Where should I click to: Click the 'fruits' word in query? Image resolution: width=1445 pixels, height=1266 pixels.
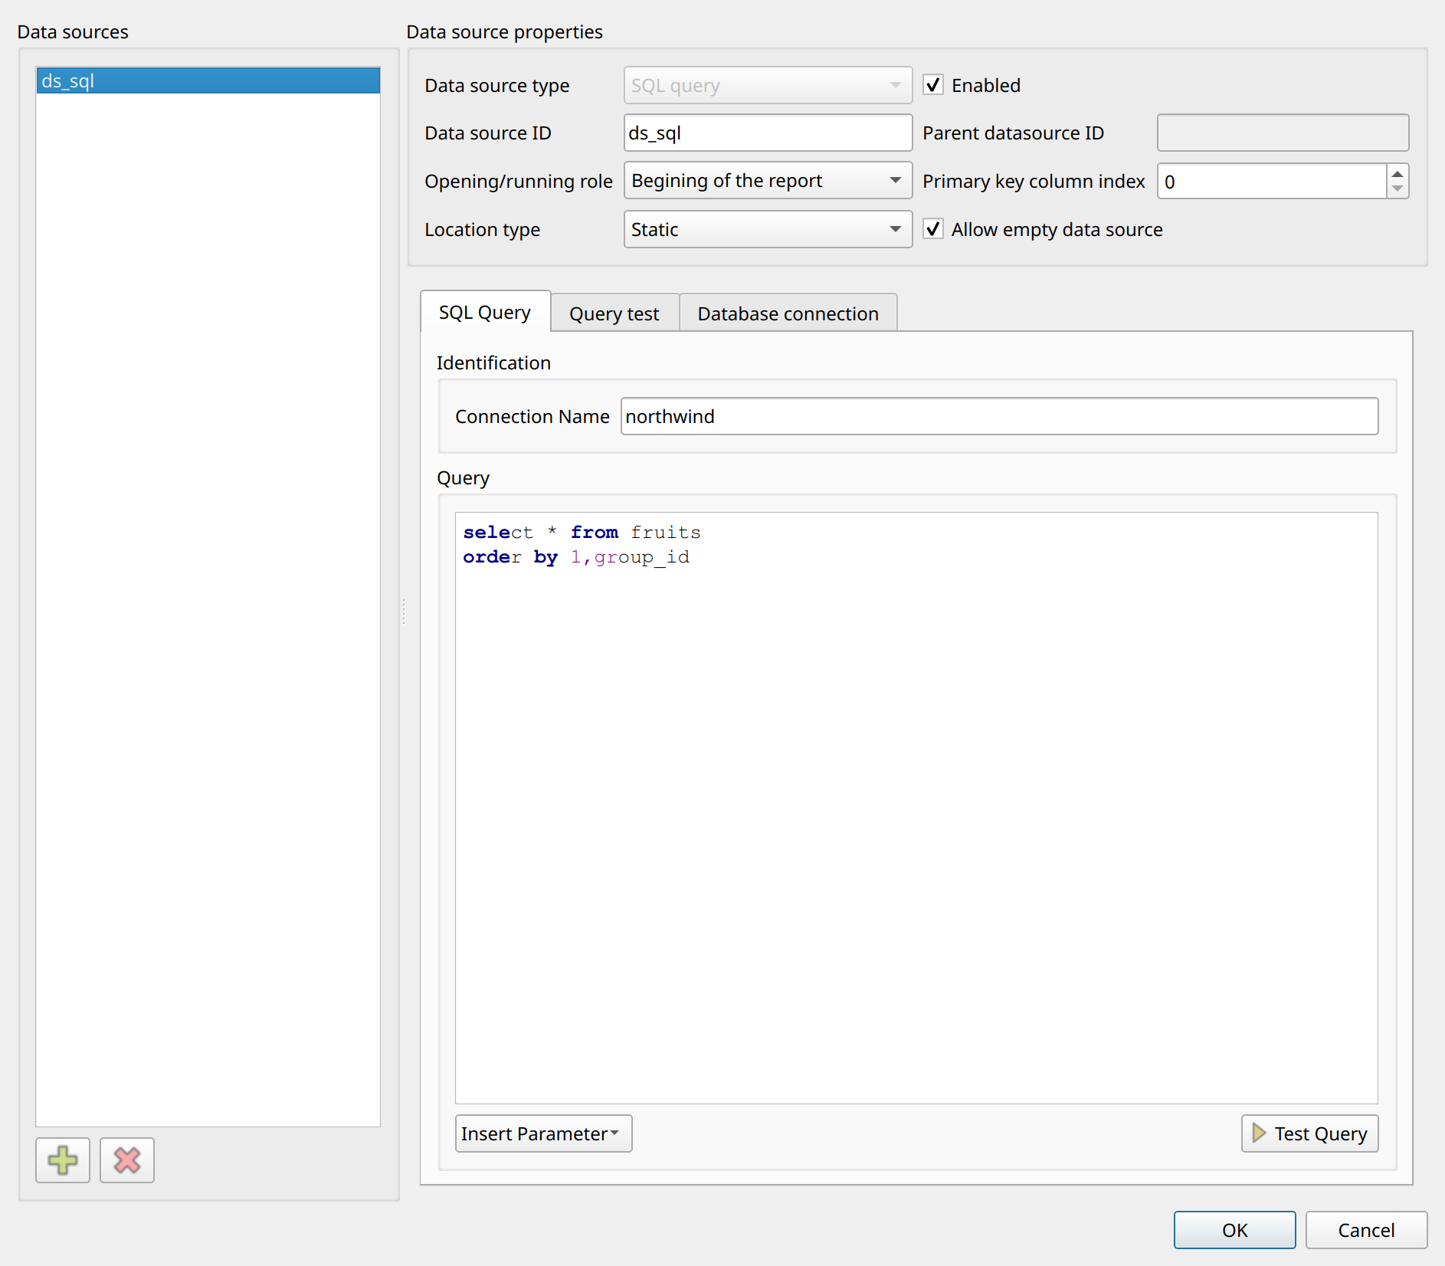[x=666, y=533]
